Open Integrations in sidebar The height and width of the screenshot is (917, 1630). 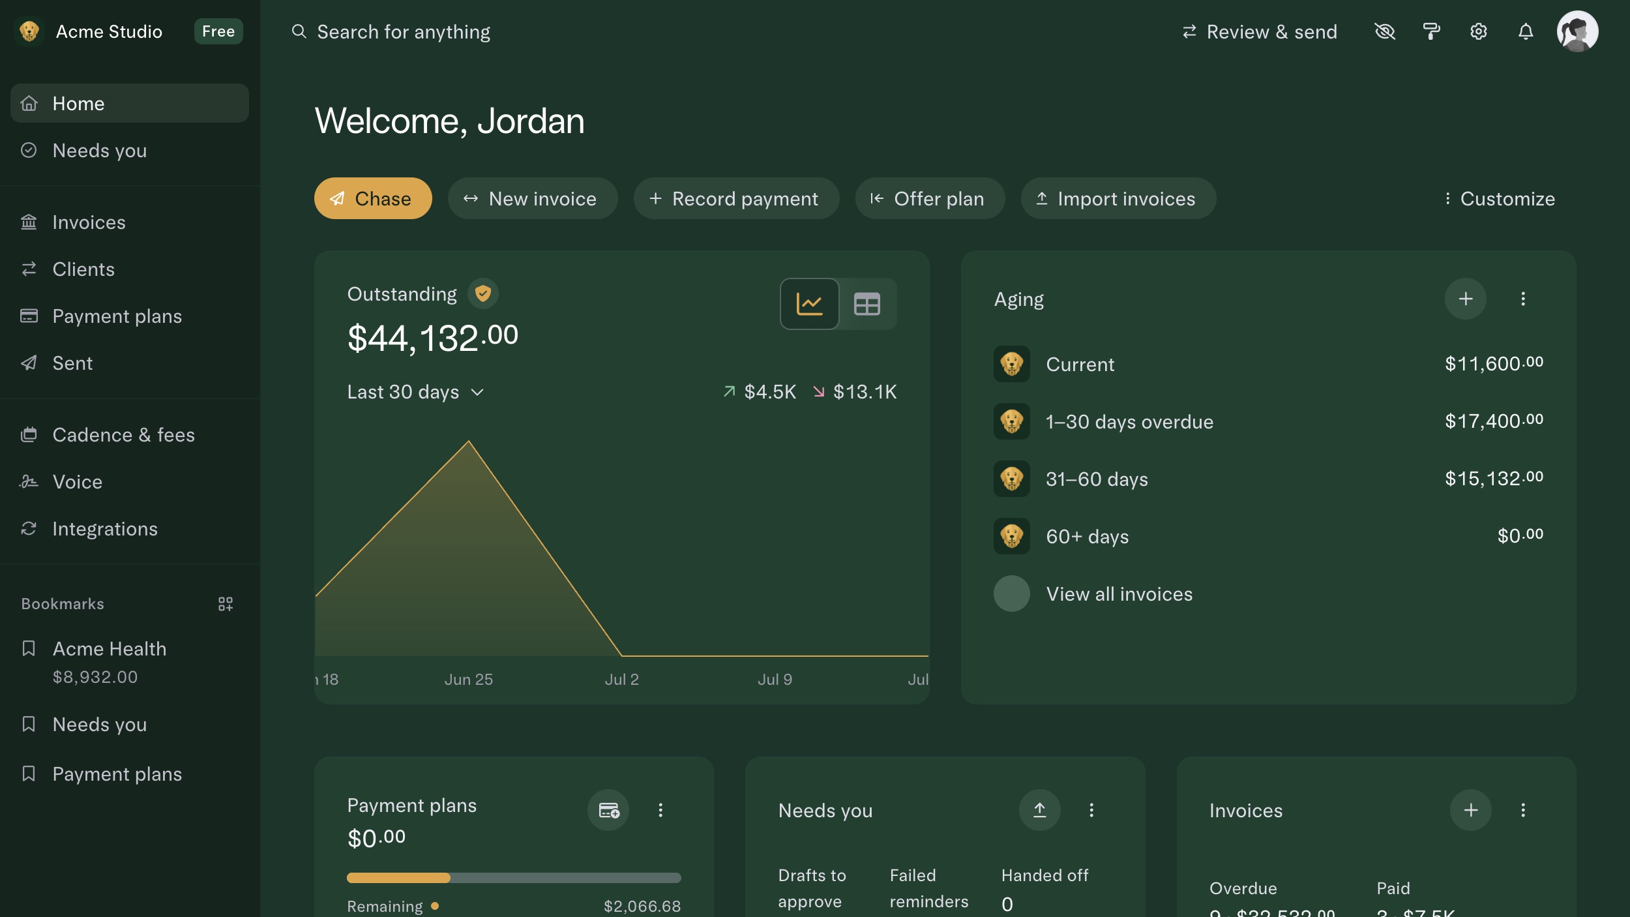pos(130,528)
